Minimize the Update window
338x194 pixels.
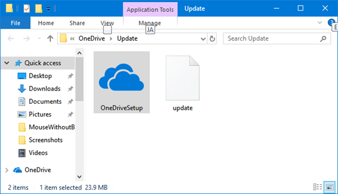(276, 8)
